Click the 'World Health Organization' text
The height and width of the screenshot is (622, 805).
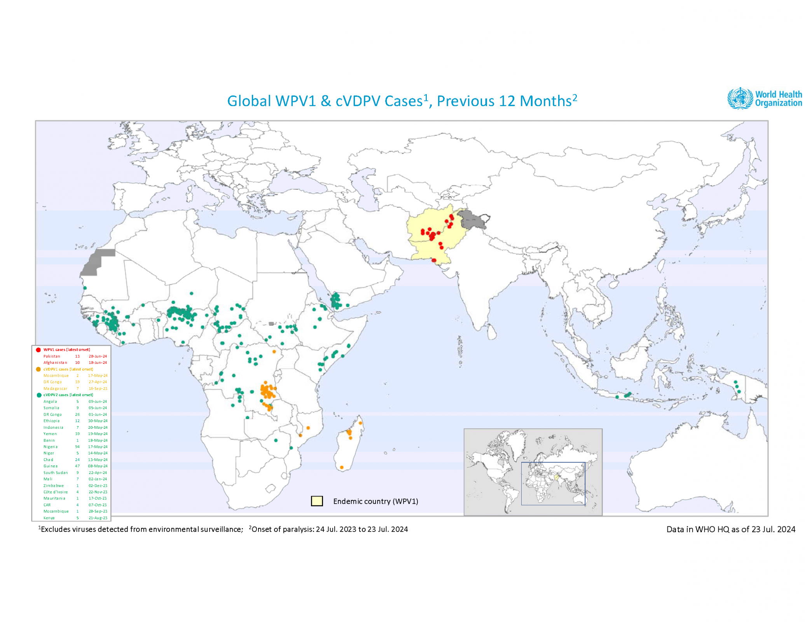pos(778,99)
